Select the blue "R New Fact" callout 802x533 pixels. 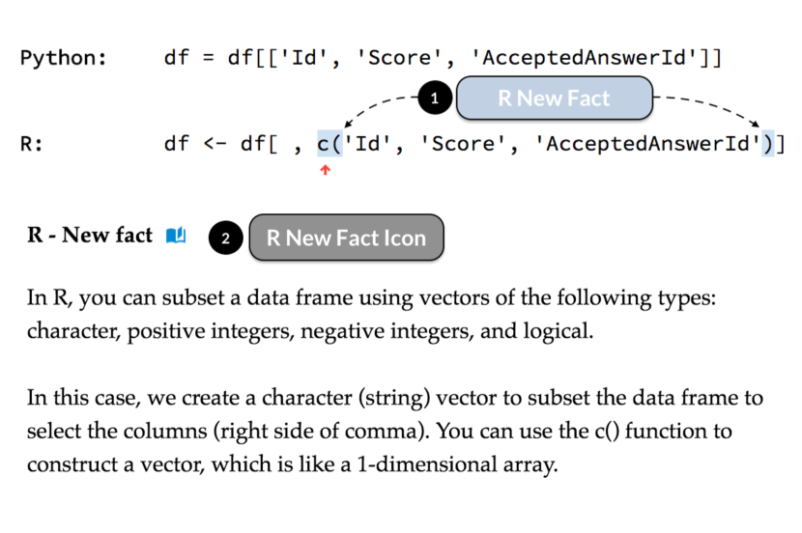pyautogui.click(x=554, y=98)
